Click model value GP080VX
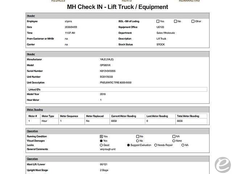Screen dimensions: 232x174 point(105,65)
